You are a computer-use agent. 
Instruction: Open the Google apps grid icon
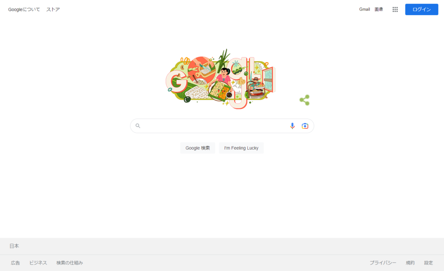tap(395, 10)
